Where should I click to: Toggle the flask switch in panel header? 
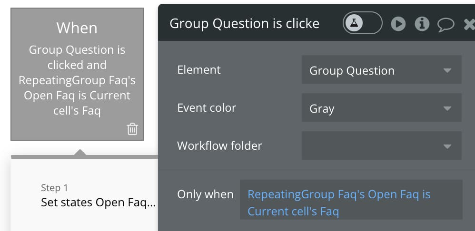click(x=363, y=23)
